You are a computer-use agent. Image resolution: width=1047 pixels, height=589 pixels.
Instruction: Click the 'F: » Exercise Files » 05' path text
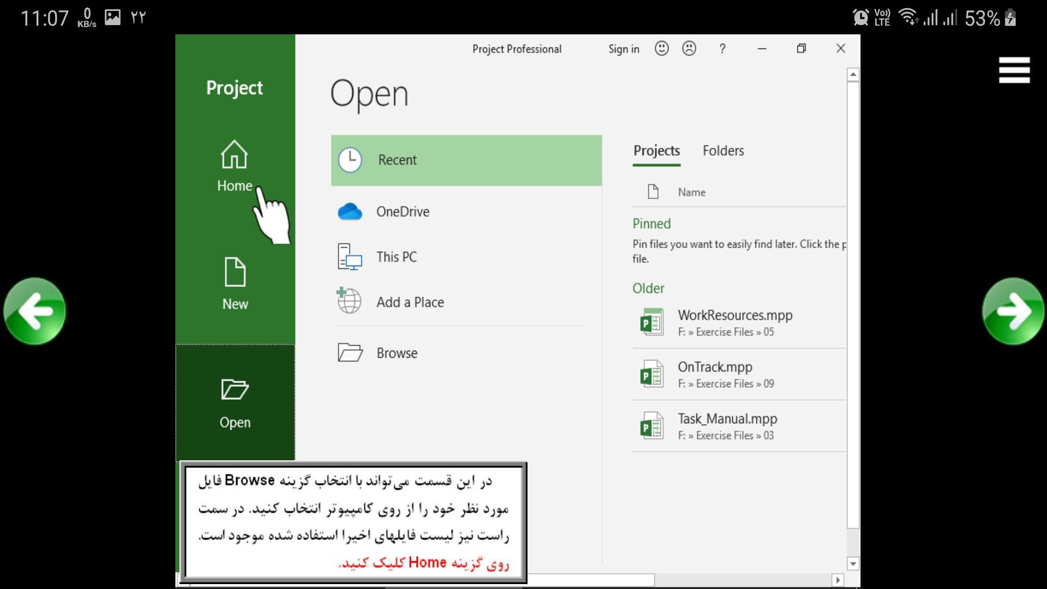[726, 332]
